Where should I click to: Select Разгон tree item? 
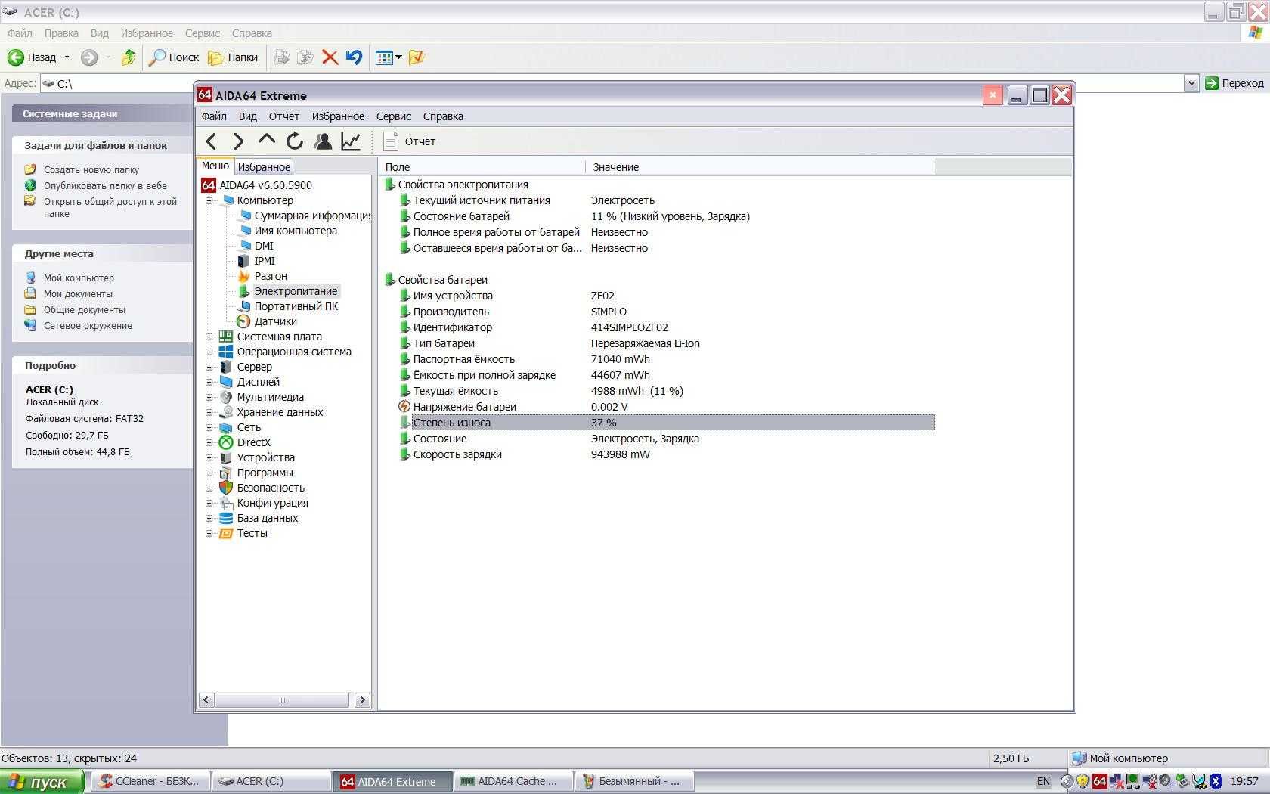(271, 276)
